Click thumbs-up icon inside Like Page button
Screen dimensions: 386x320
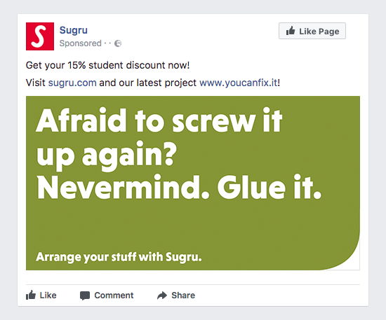[291, 31]
